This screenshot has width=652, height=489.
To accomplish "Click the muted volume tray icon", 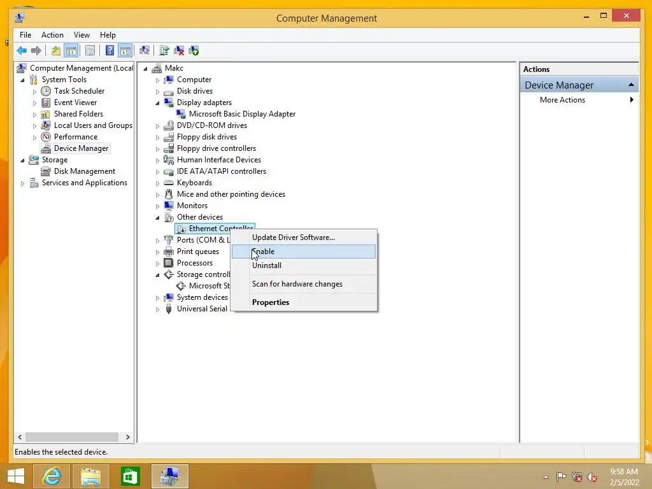I will point(592,477).
